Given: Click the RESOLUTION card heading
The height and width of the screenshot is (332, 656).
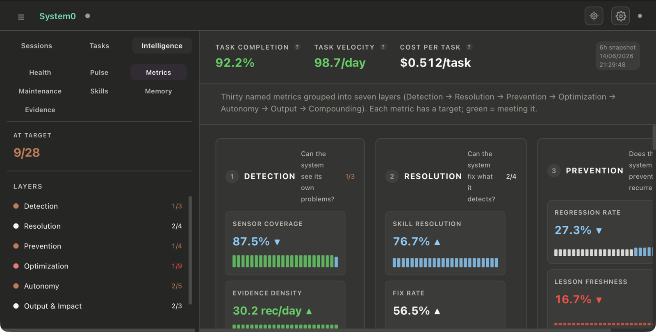Looking at the screenshot, I should pyautogui.click(x=433, y=176).
